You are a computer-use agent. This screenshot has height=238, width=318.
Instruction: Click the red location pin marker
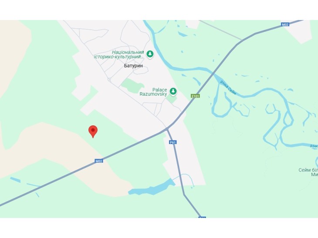(93, 131)
